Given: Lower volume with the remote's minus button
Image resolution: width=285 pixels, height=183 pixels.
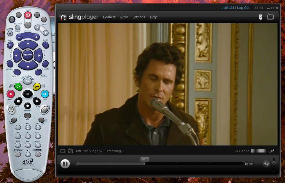Looking at the screenshot, I should click(19, 37).
